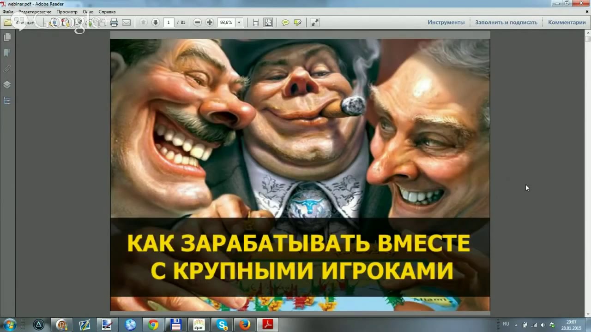Open the Просмотр menu
The width and height of the screenshot is (591, 332).
pos(67,12)
